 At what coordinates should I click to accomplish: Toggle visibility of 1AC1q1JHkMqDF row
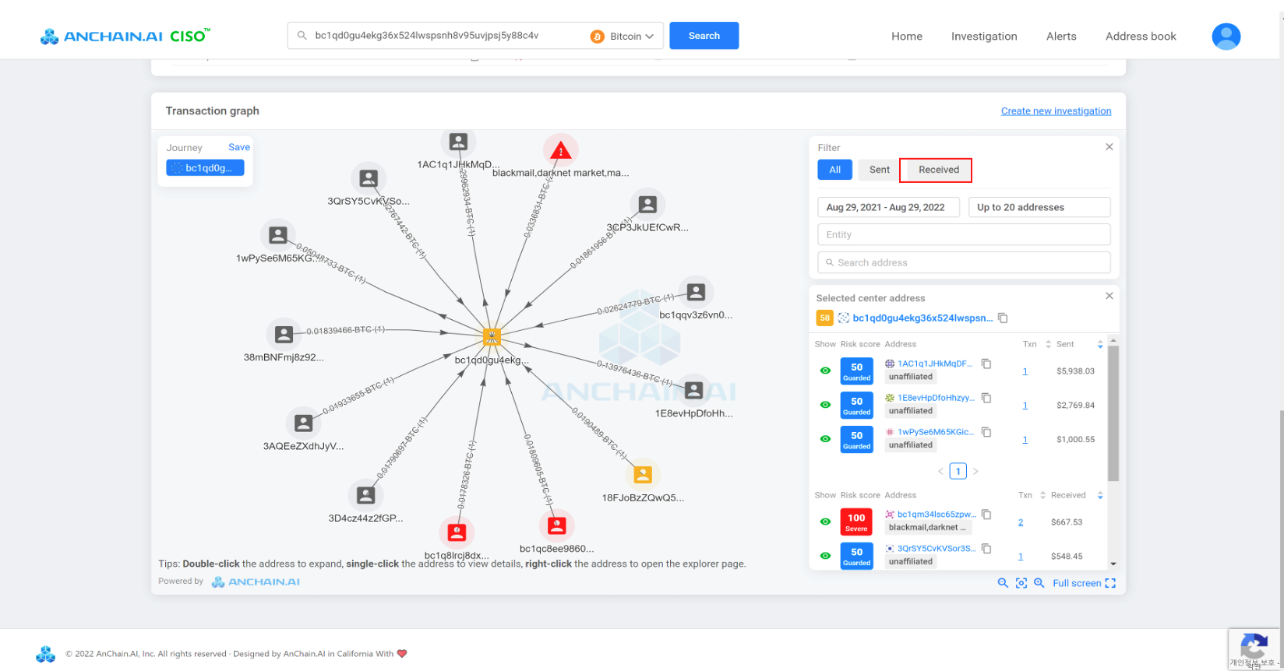(x=825, y=371)
